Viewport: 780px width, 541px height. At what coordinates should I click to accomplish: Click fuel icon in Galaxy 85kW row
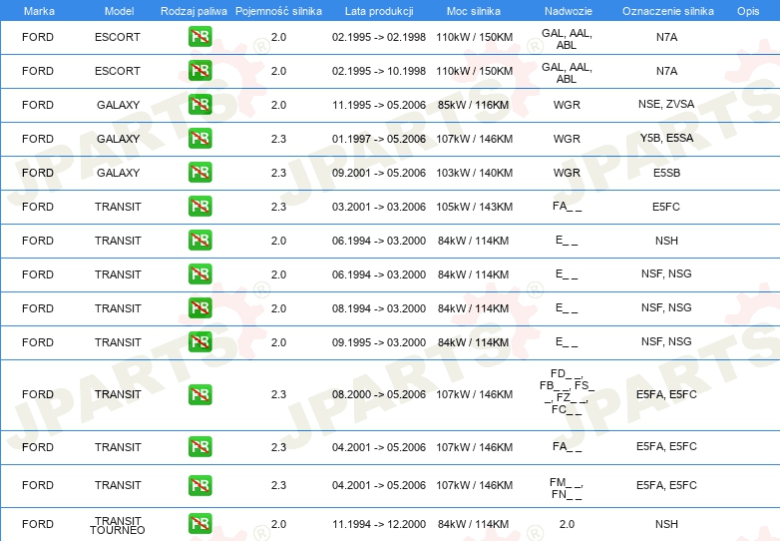(199, 105)
